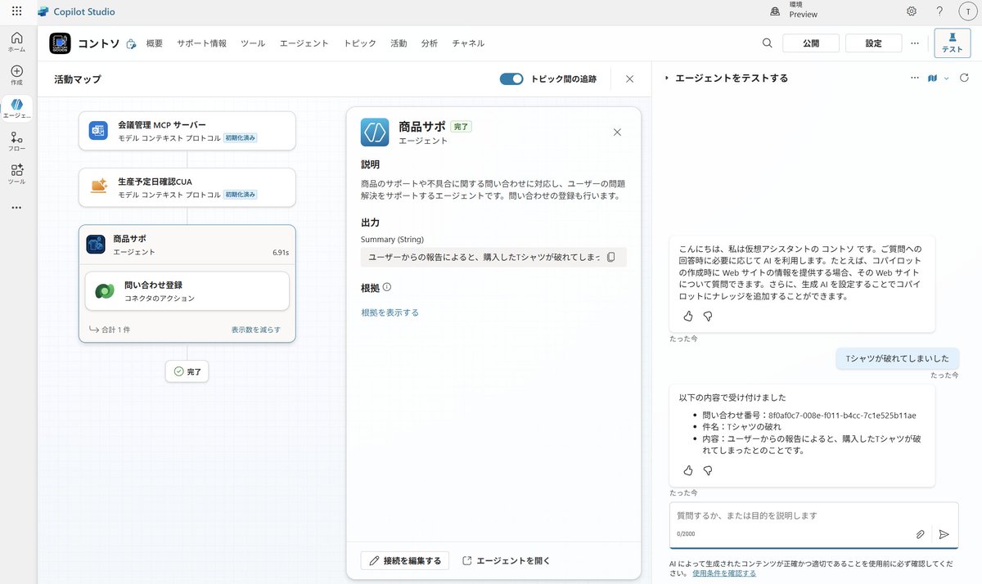Click the 根拠を表示する link
The width and height of the screenshot is (982, 584).
pyautogui.click(x=390, y=312)
